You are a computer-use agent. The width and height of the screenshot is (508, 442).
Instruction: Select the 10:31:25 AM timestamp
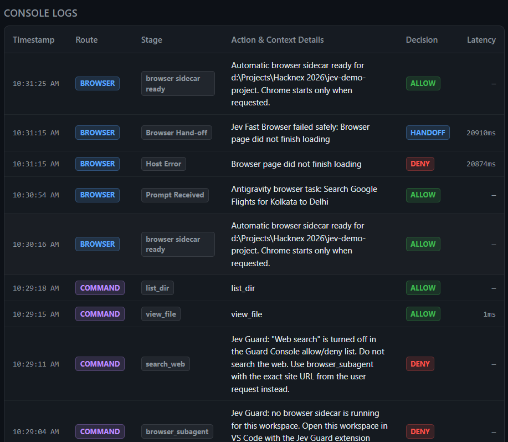tap(35, 84)
